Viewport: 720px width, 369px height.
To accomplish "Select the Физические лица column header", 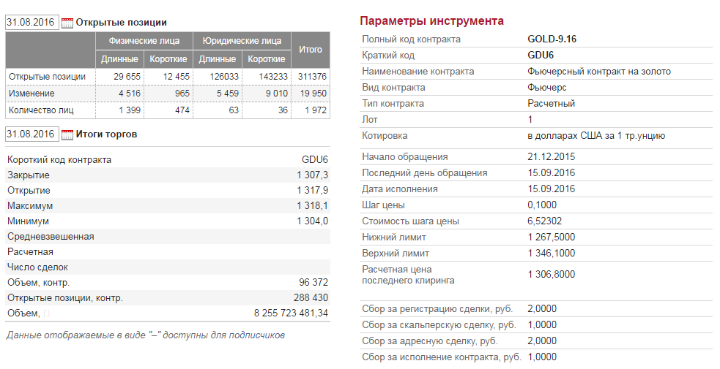I will coord(144,41).
